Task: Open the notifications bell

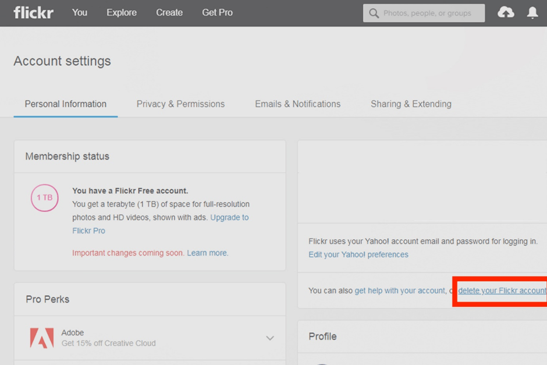Action: click(x=532, y=13)
